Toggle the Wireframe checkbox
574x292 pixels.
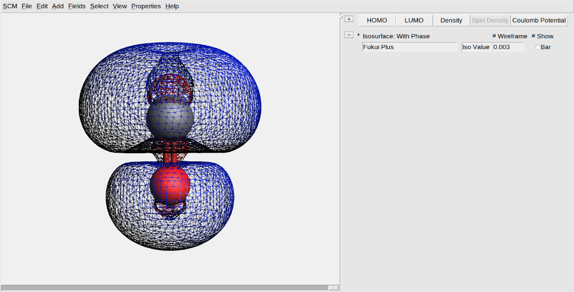[x=494, y=36]
